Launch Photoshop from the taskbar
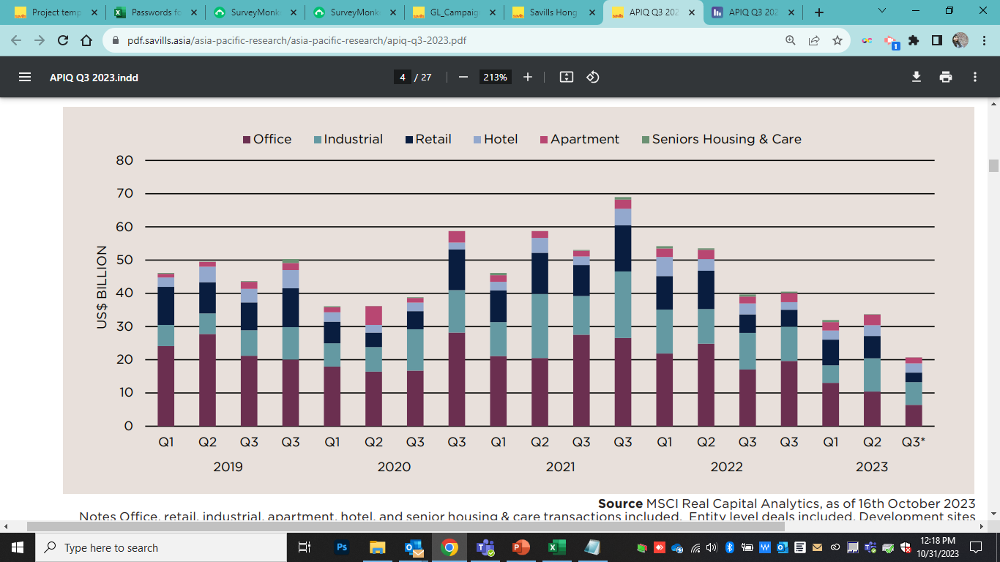The width and height of the screenshot is (1000, 562). point(340,547)
